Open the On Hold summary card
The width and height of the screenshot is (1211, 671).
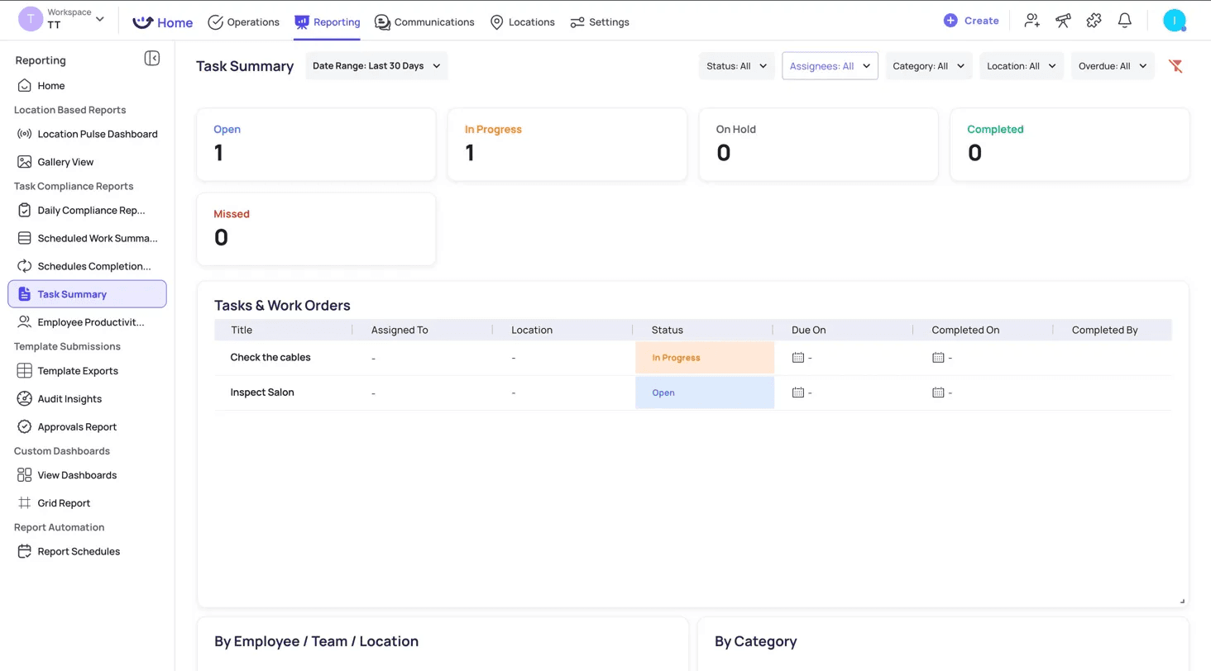tap(819, 145)
